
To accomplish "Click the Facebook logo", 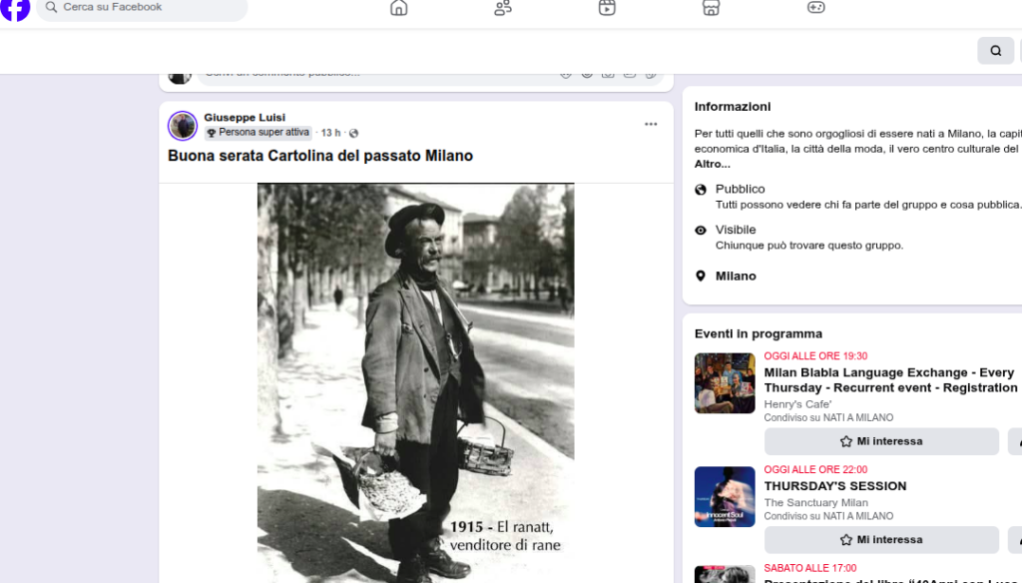I will 15,8.
